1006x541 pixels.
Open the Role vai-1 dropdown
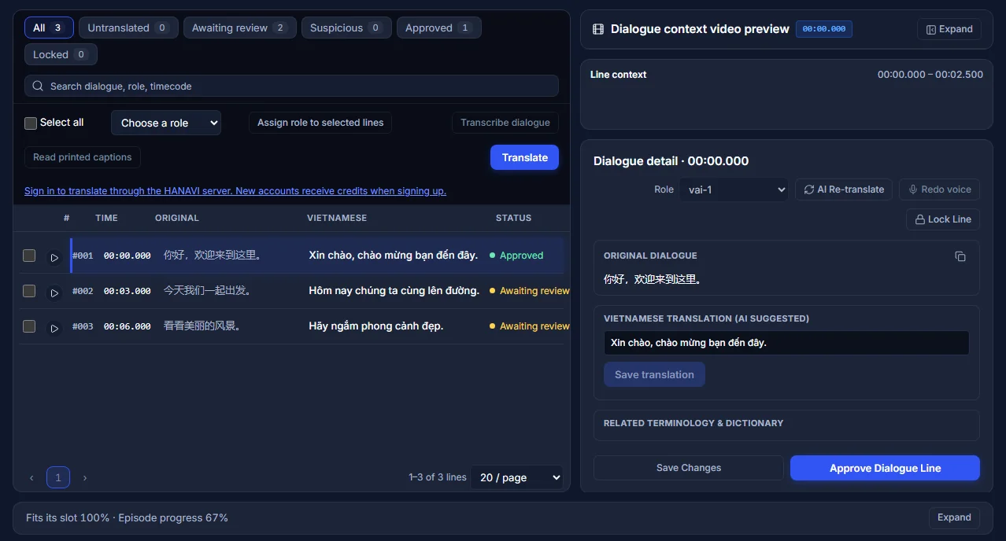click(734, 190)
